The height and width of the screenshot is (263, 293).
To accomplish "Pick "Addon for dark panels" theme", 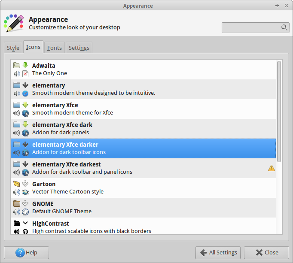I will pyautogui.click(x=143, y=129).
